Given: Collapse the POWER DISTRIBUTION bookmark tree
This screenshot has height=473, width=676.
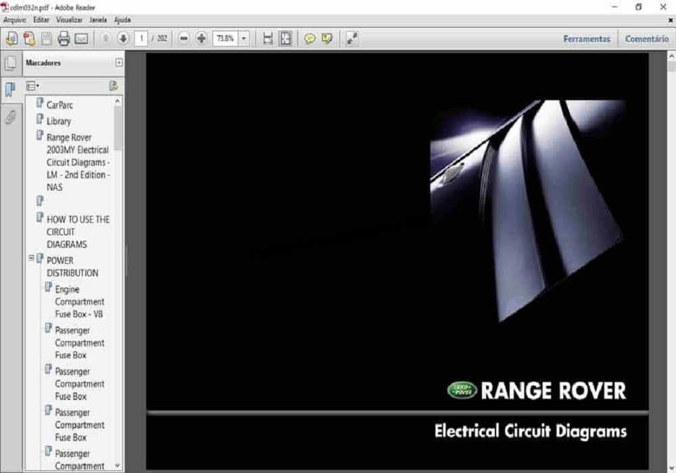Looking at the screenshot, I should [31, 258].
